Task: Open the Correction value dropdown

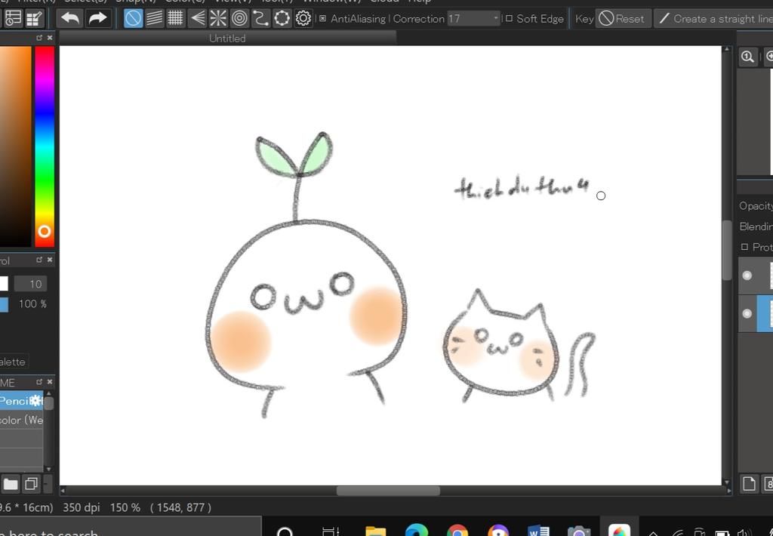Action: coord(495,19)
